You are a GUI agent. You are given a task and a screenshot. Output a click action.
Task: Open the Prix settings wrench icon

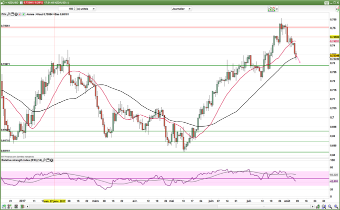[8, 14]
